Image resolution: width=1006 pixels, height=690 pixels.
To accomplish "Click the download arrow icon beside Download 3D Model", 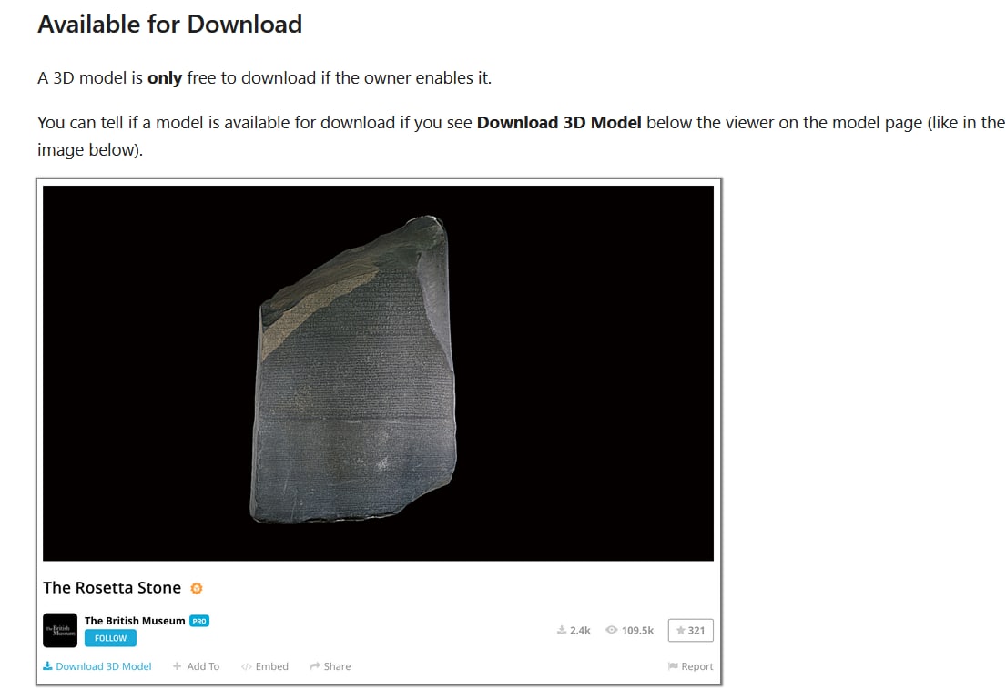I will [47, 666].
